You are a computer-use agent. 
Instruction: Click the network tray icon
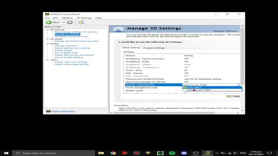[x=229, y=153]
